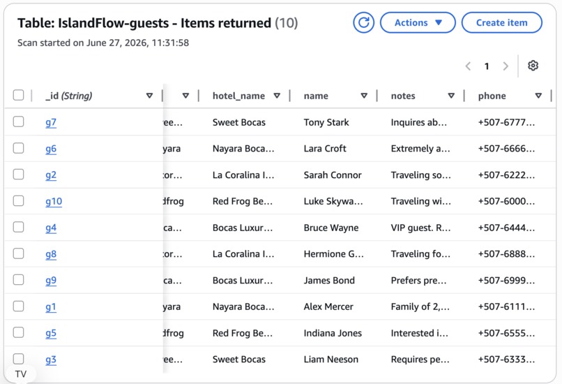562x384 pixels.
Task: Open item link g6
Action: click(51, 149)
